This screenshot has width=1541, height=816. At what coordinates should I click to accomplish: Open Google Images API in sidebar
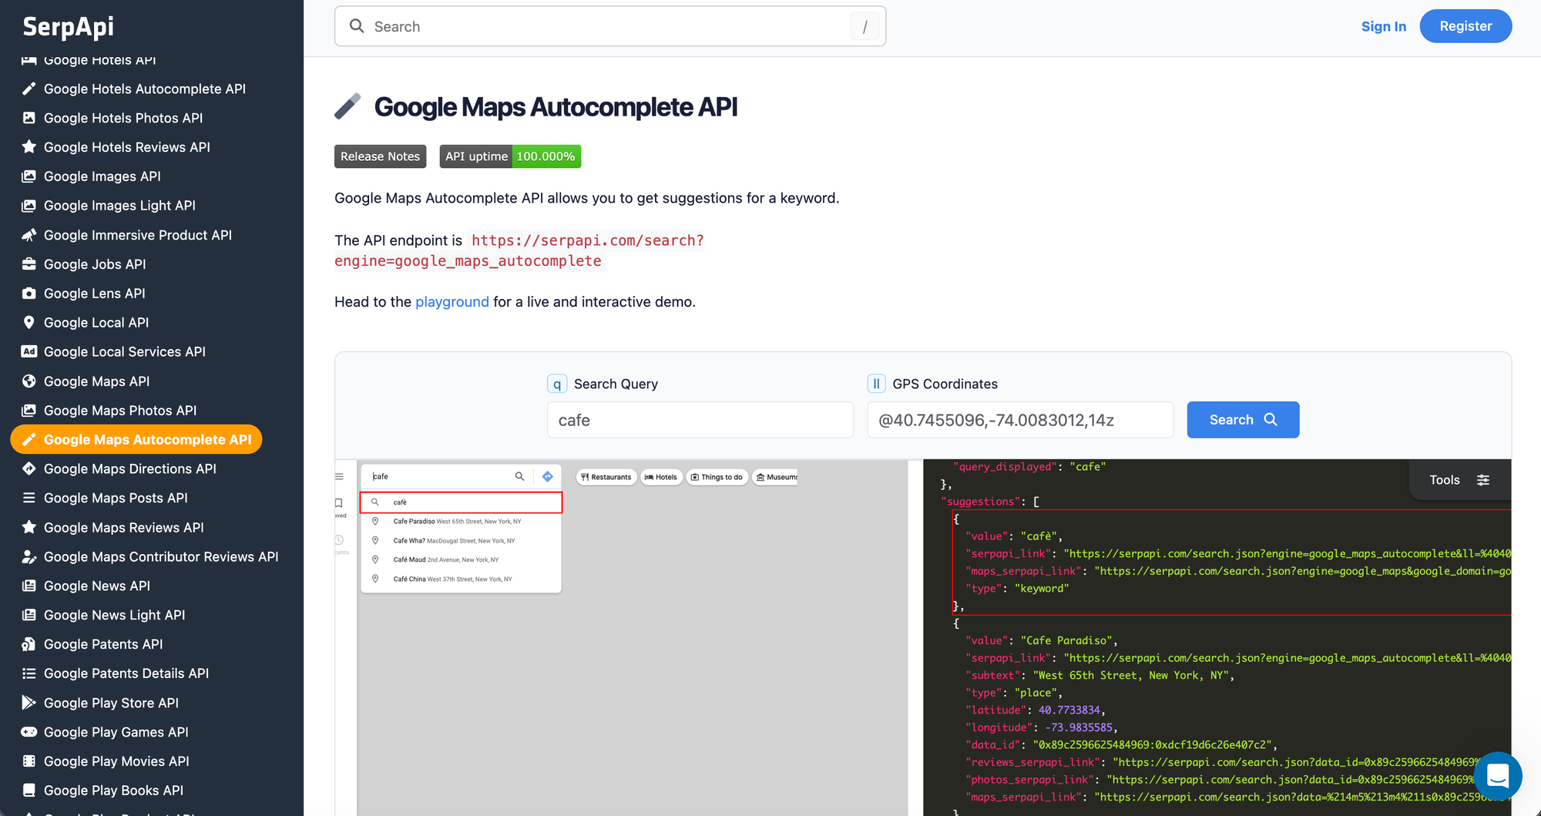(x=102, y=176)
